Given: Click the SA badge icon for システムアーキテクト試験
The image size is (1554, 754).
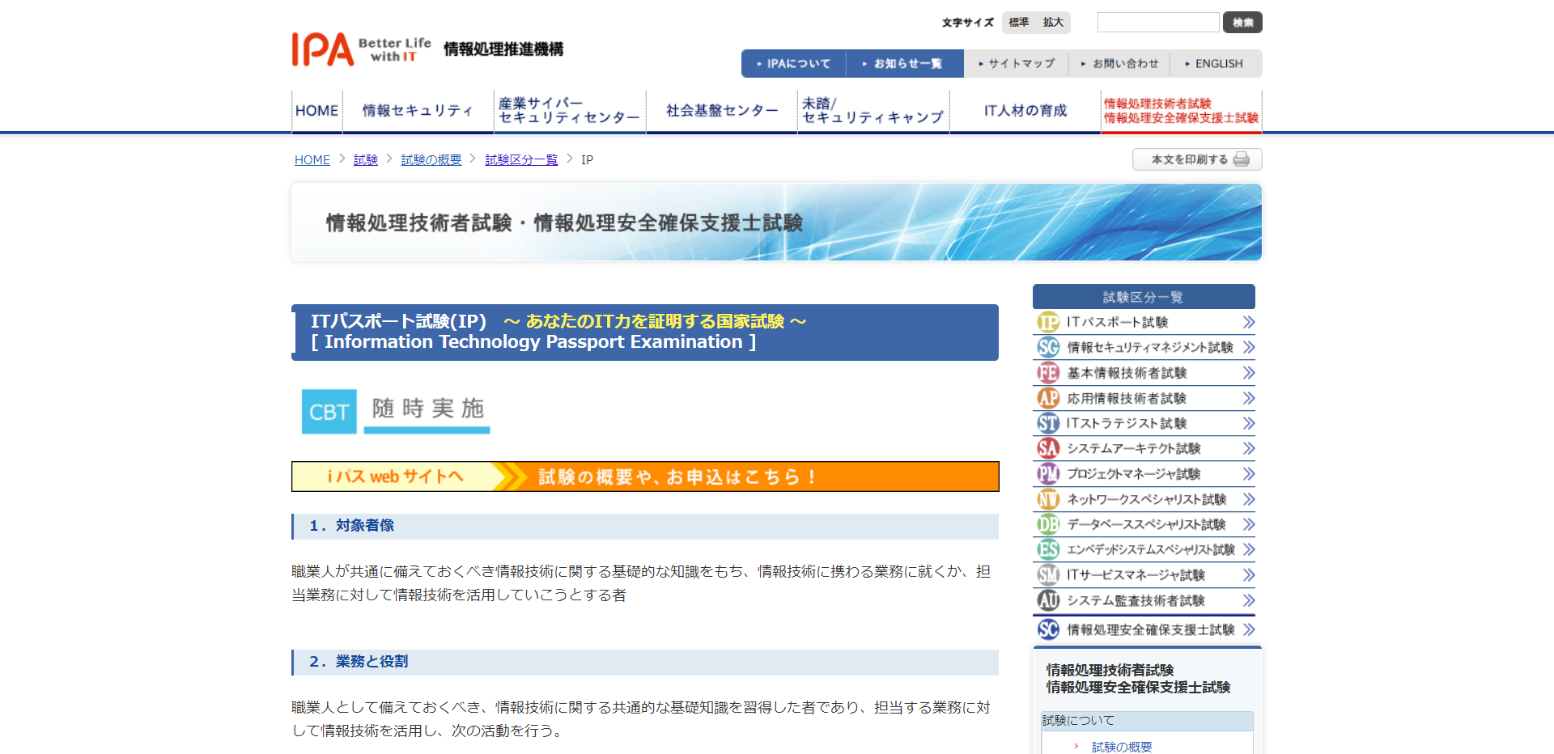Looking at the screenshot, I should tap(1048, 448).
